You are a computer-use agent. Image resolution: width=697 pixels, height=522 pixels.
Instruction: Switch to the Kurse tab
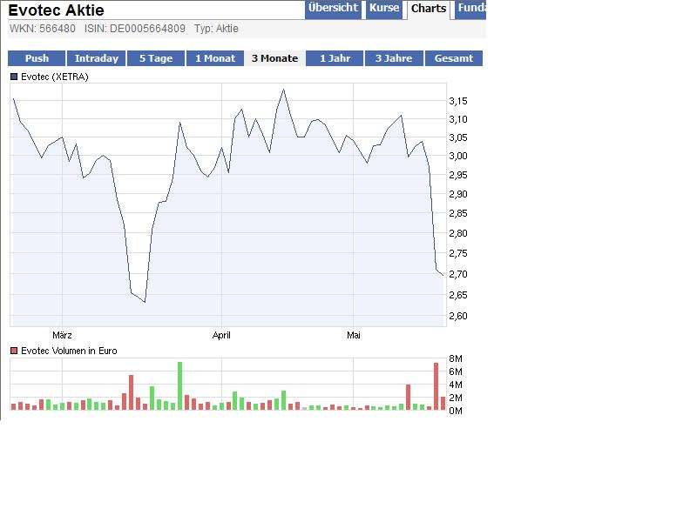[x=384, y=9]
